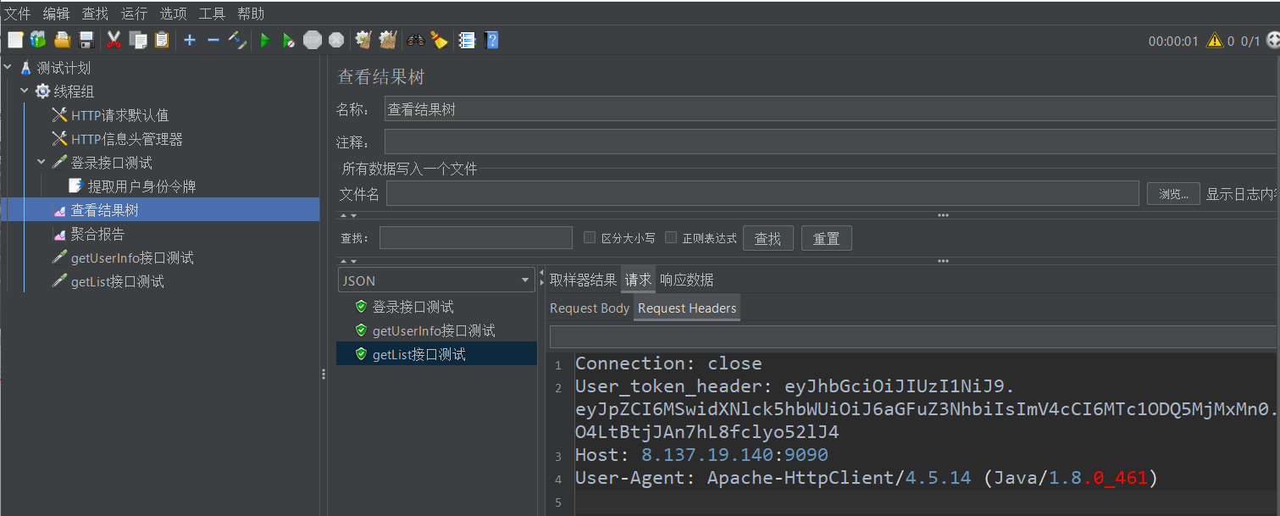
Task: Click the Toggle enable/disable toolbar icon
Action: click(237, 40)
